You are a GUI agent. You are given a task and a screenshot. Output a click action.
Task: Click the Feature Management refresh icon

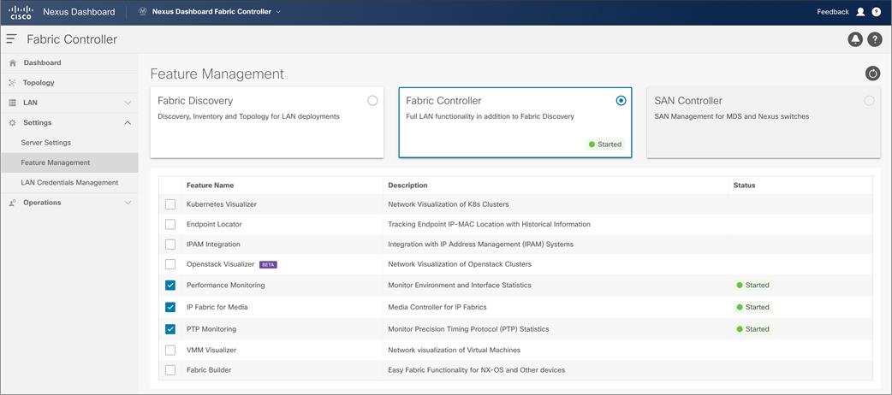(x=872, y=74)
